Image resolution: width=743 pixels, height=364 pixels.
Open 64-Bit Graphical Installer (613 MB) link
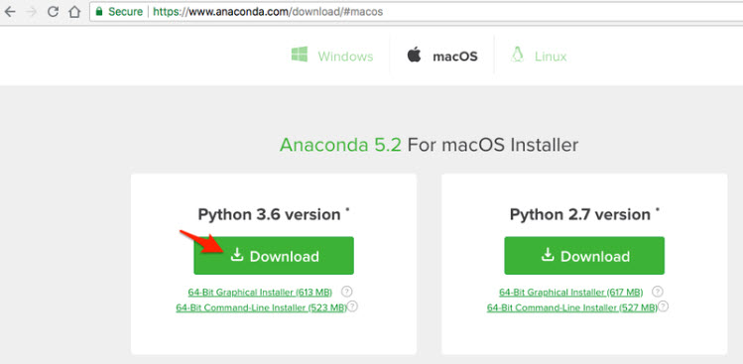[x=260, y=292]
